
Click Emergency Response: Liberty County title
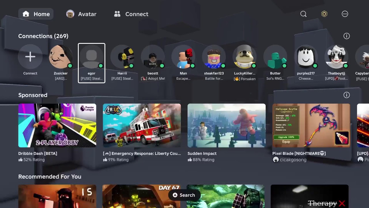coord(142,153)
